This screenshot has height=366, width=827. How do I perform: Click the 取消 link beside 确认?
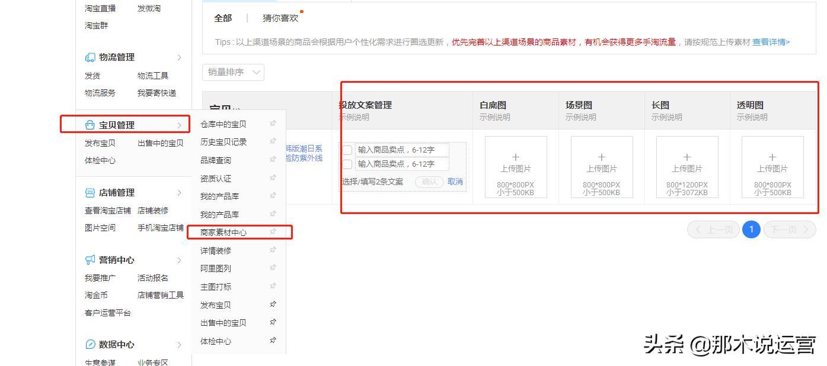tap(455, 182)
